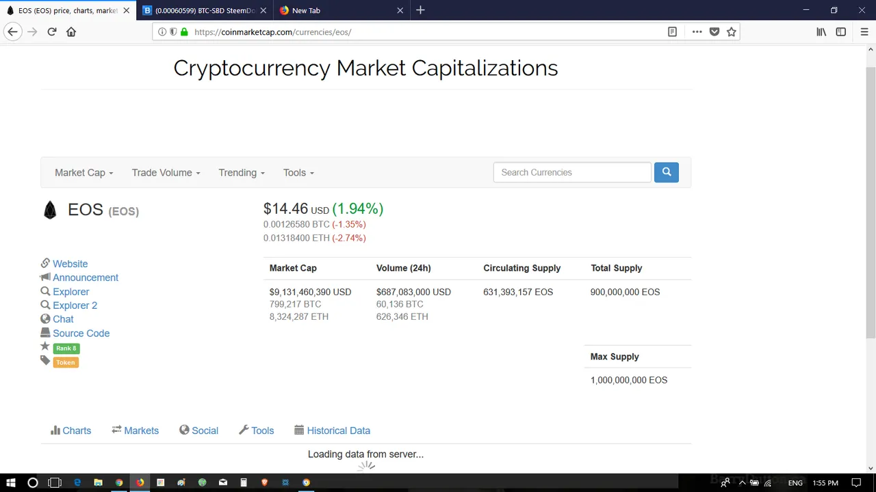Click the site information icon in address bar
This screenshot has width=876, height=492.
coord(162,32)
